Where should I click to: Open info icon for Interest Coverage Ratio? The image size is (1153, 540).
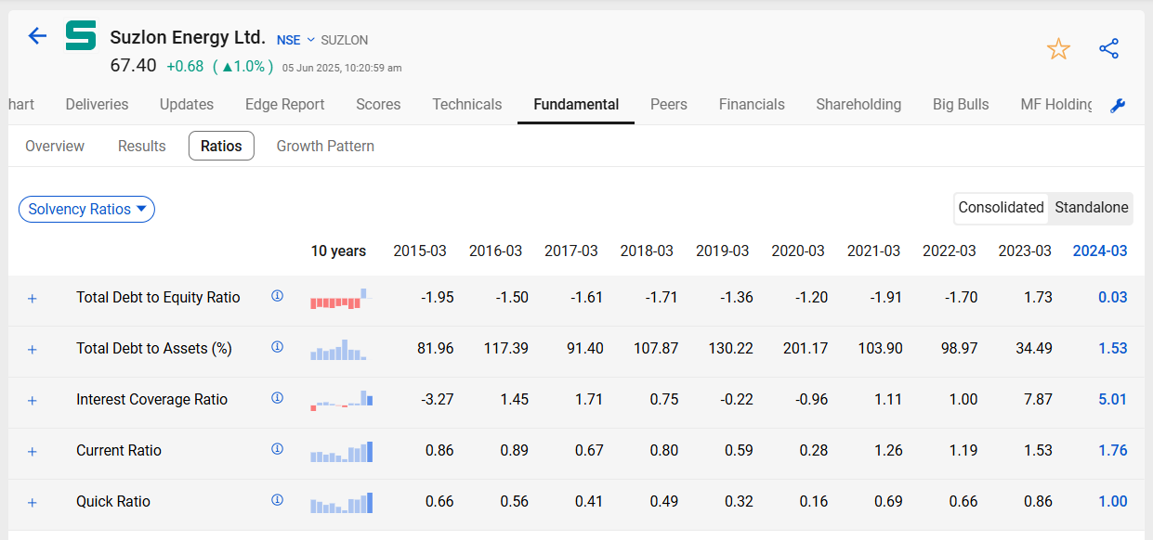tap(277, 398)
